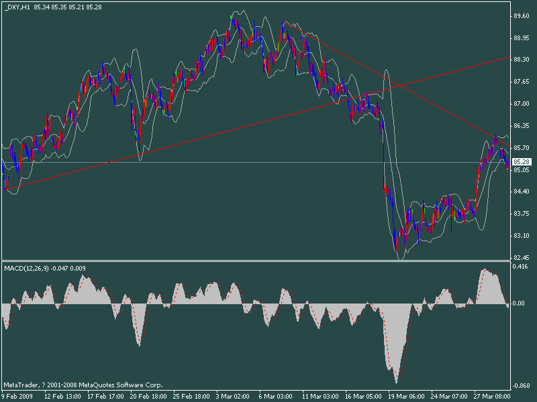This screenshot has height=402, width=537.
Task: Select the -0.868 MACD scale value
Action: coord(520,386)
